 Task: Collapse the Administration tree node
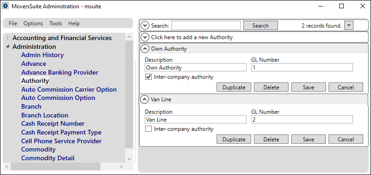click(x=8, y=47)
